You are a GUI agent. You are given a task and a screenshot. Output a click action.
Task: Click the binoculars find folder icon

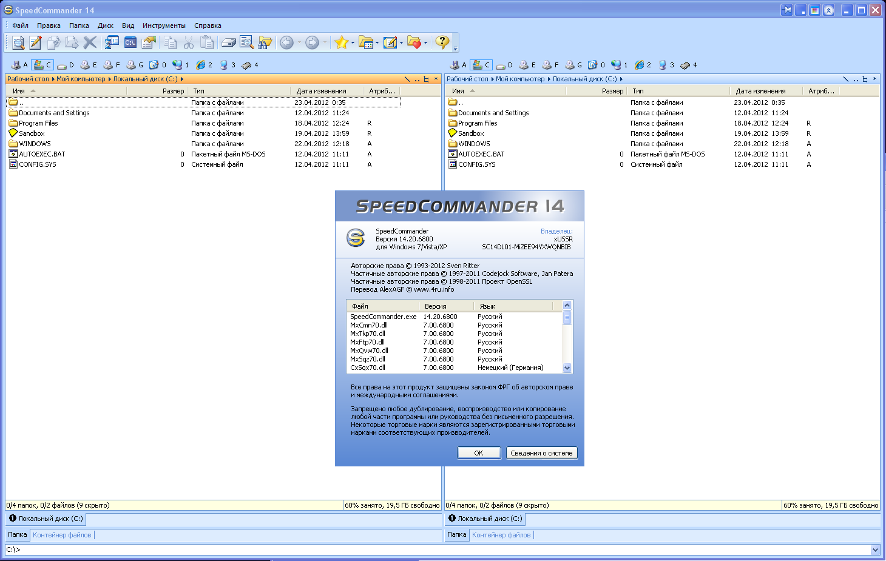265,42
